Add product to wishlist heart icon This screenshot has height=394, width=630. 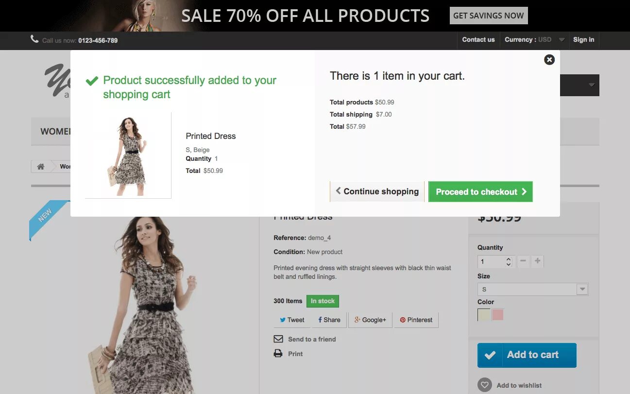coord(484,385)
